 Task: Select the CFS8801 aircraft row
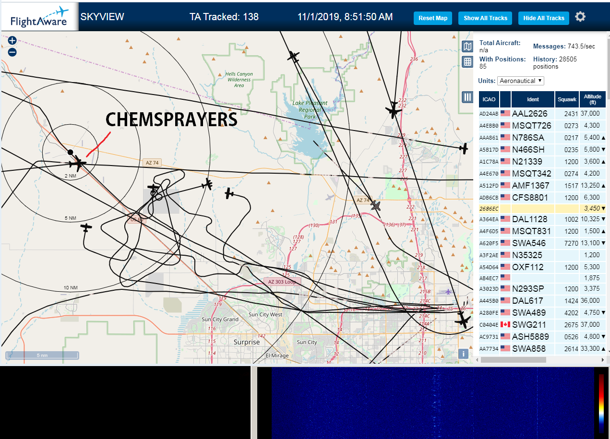(x=542, y=197)
